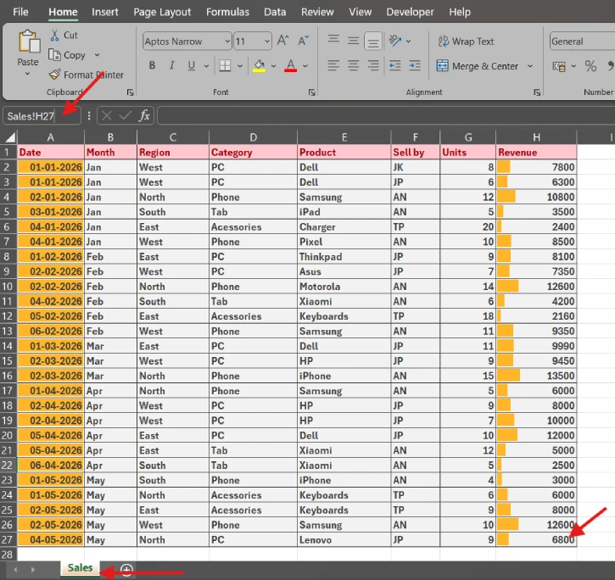Toggle Wrap Text
Image resolution: width=615 pixels, height=580 pixels.
pyautogui.click(x=466, y=42)
